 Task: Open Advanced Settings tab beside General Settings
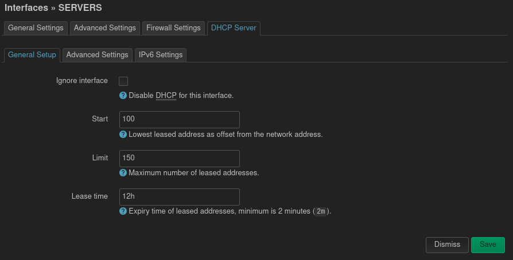[105, 27]
